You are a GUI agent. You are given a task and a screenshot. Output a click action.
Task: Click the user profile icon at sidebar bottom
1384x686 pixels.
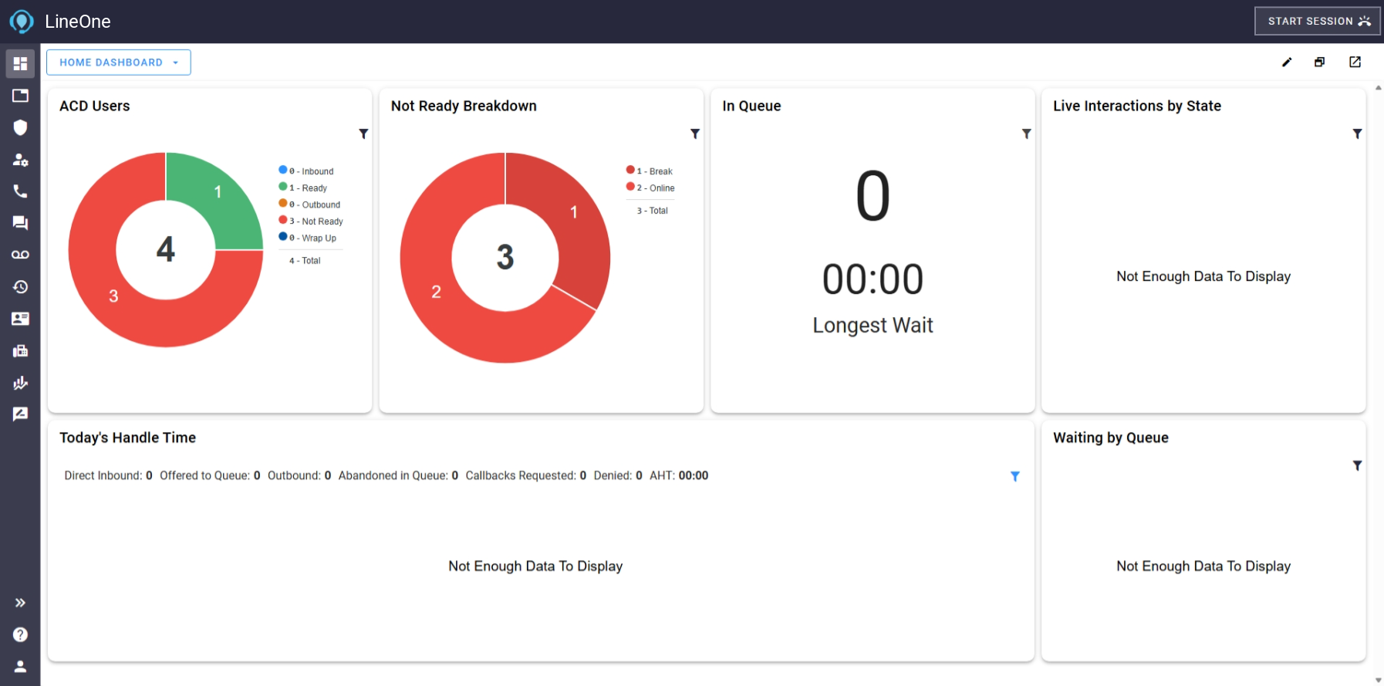pos(20,666)
